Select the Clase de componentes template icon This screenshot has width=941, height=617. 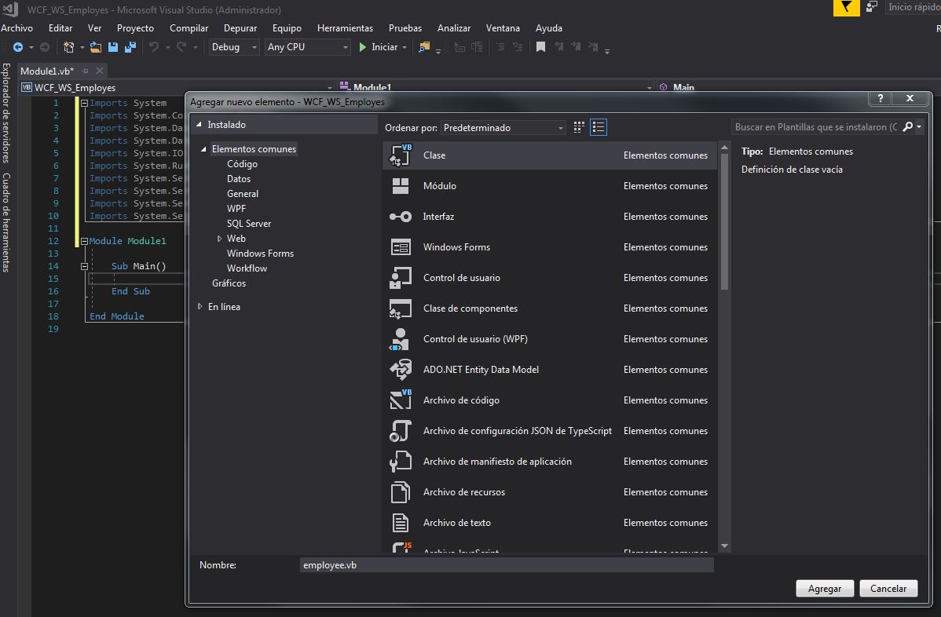(x=401, y=308)
